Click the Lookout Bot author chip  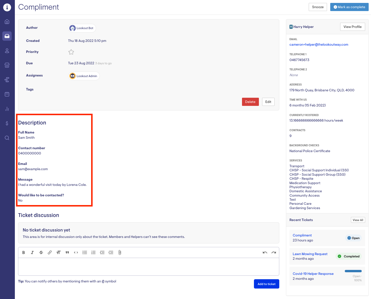[x=82, y=28]
